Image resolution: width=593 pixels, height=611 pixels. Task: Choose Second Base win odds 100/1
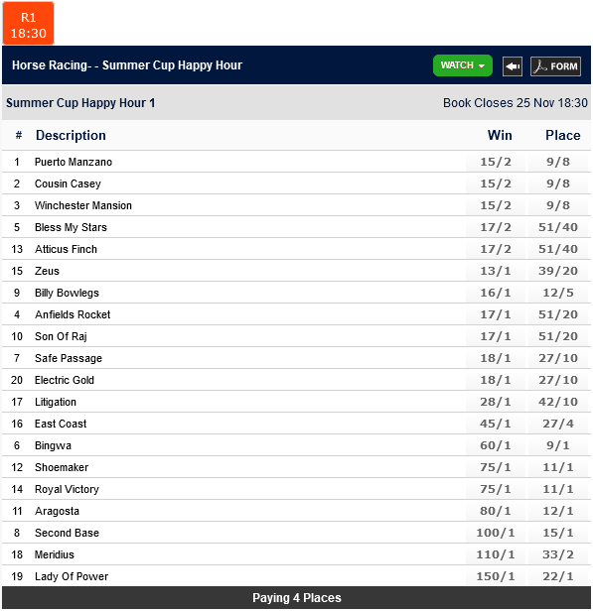tap(496, 533)
